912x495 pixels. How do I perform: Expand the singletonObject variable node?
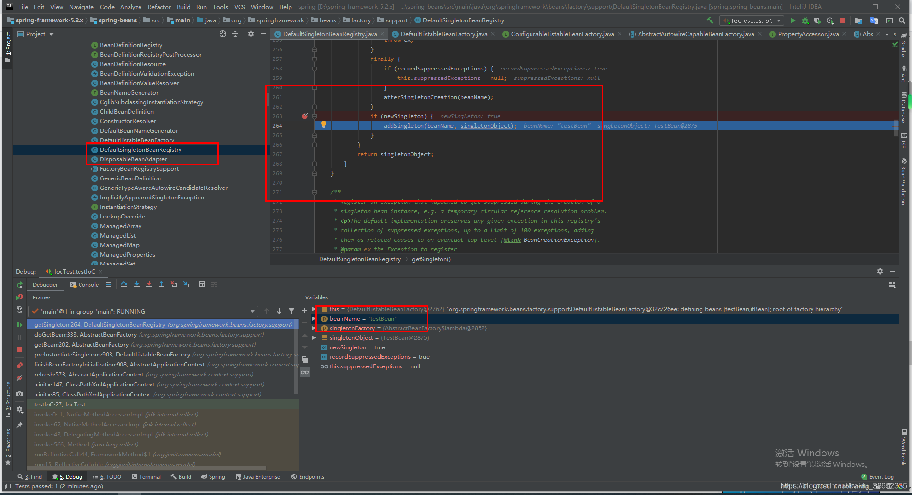point(314,338)
